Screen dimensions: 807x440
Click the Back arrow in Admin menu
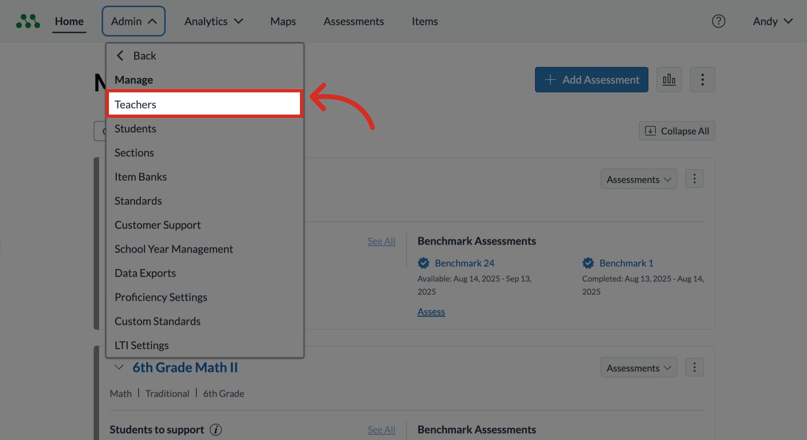coord(120,56)
